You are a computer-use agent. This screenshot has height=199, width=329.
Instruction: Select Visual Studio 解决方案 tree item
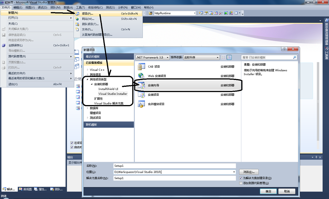[x=109, y=103]
